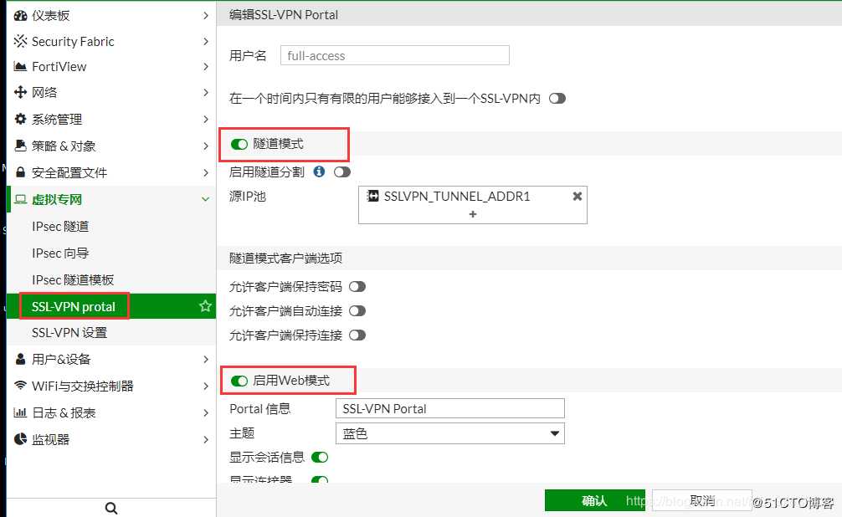This screenshot has width=842, height=517.
Task: Expand the WiFi与交换控制器 menu chevron
Action: 206,386
